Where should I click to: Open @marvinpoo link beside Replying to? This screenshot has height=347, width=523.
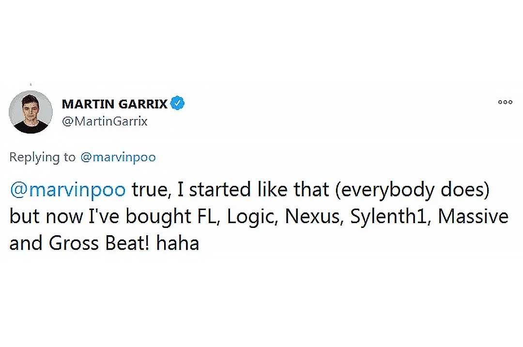(x=118, y=157)
